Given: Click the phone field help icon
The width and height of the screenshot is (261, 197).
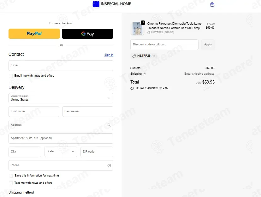Looking at the screenshot, I should 109,165.
